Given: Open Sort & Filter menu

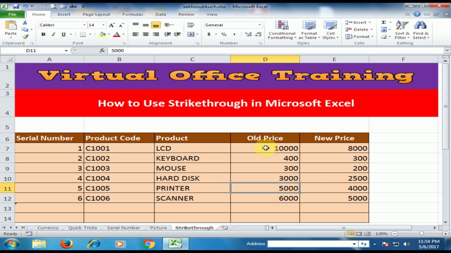Looking at the screenshot, I should 402,30.
